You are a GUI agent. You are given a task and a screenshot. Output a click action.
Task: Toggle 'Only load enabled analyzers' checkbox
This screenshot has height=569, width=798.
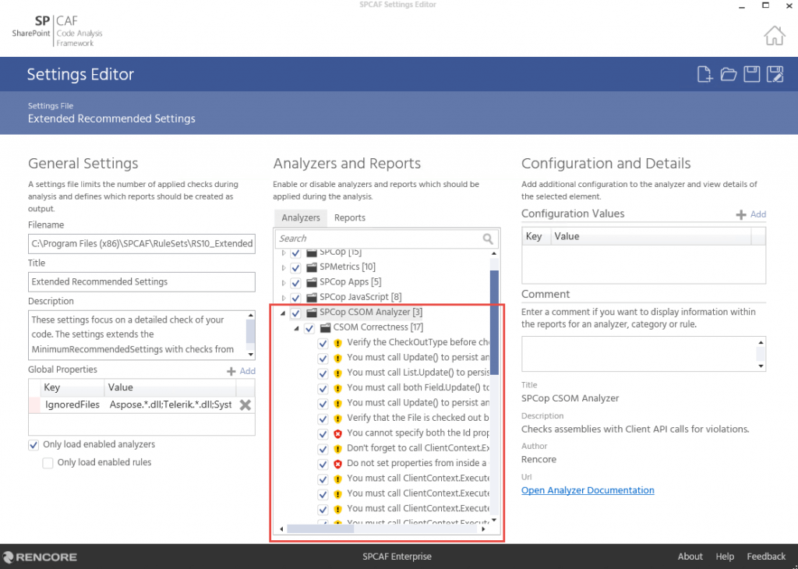(34, 445)
